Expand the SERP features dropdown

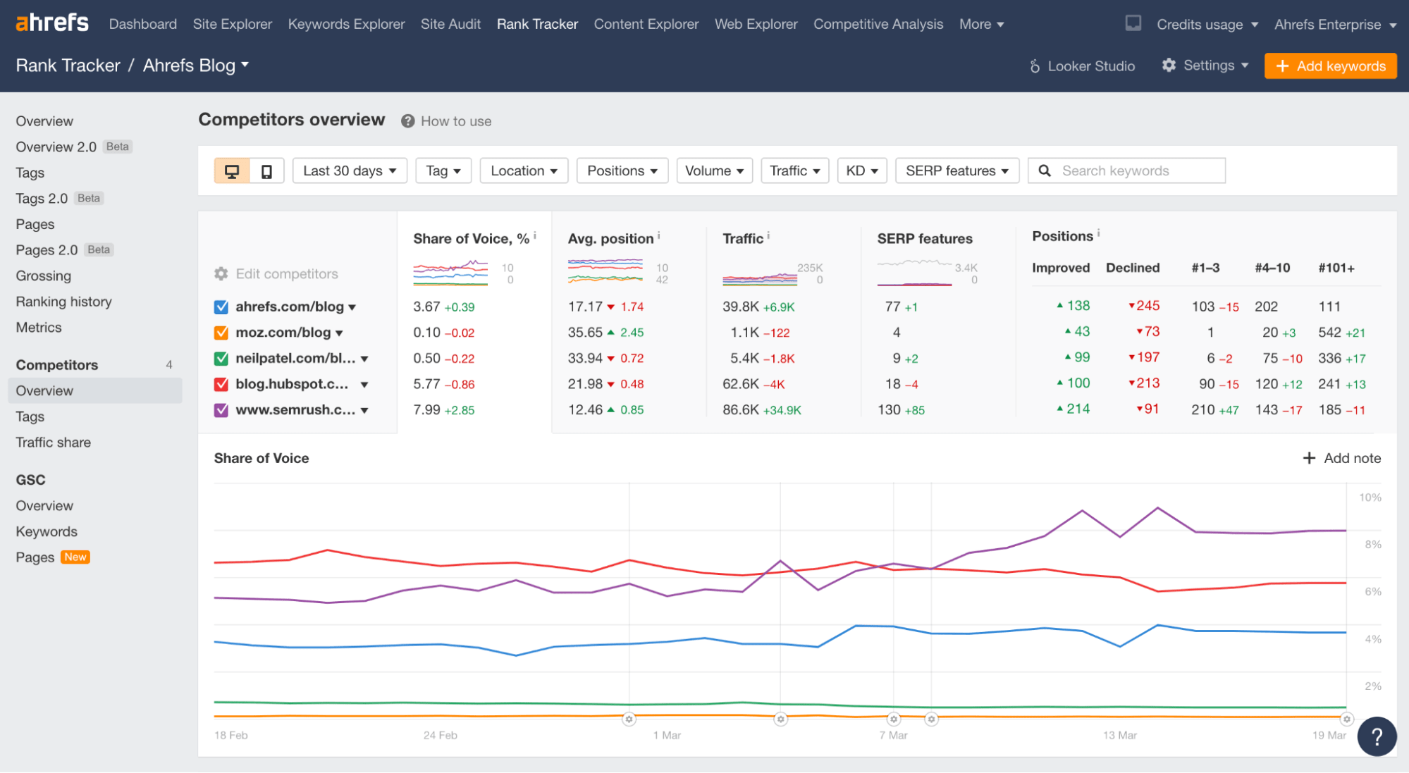tap(956, 169)
